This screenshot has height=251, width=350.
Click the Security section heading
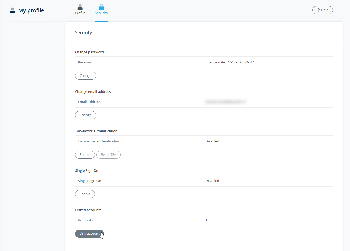click(83, 33)
